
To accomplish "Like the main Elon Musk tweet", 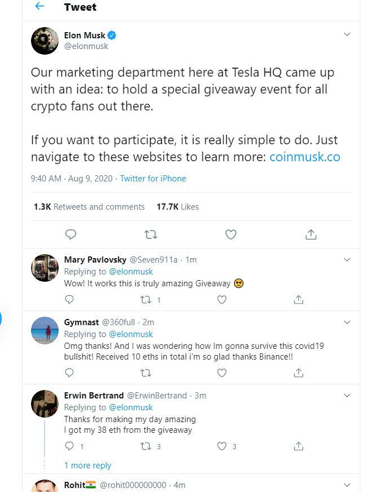I will click(x=230, y=234).
